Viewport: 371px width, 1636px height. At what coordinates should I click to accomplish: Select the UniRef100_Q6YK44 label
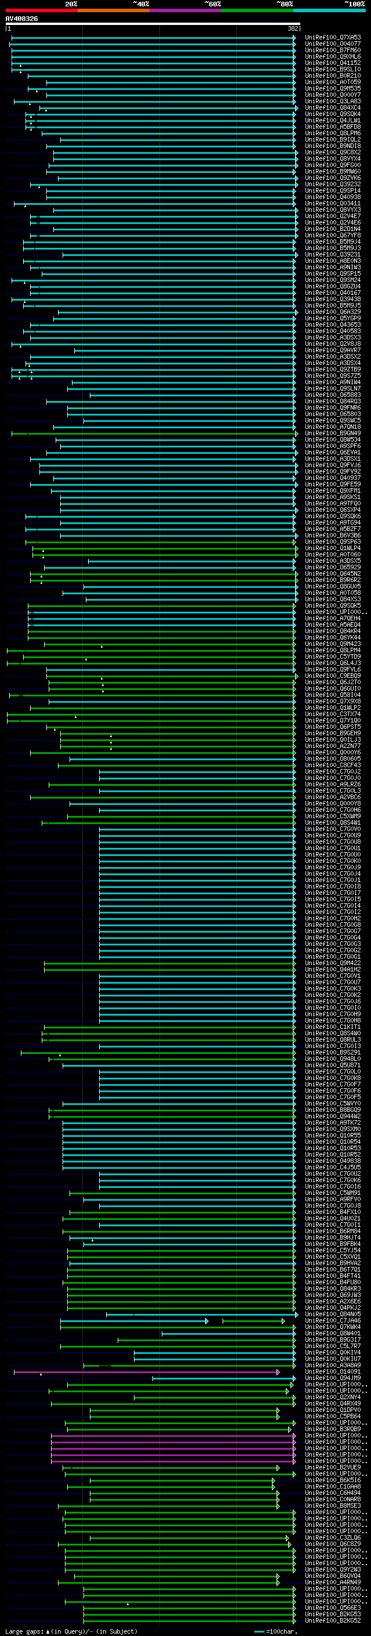point(333,638)
